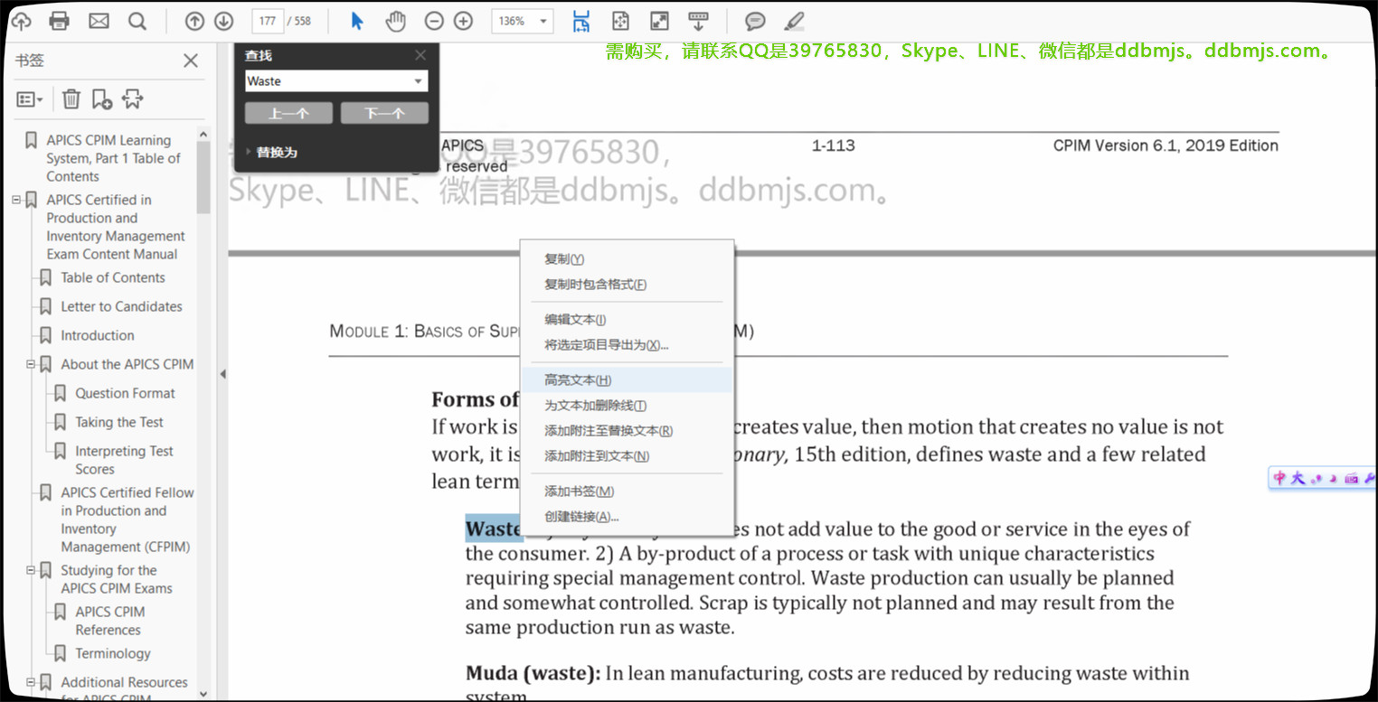Choose 添加附注到文本(N) menu entry
Screen dimensions: 1378x702
coord(628,456)
